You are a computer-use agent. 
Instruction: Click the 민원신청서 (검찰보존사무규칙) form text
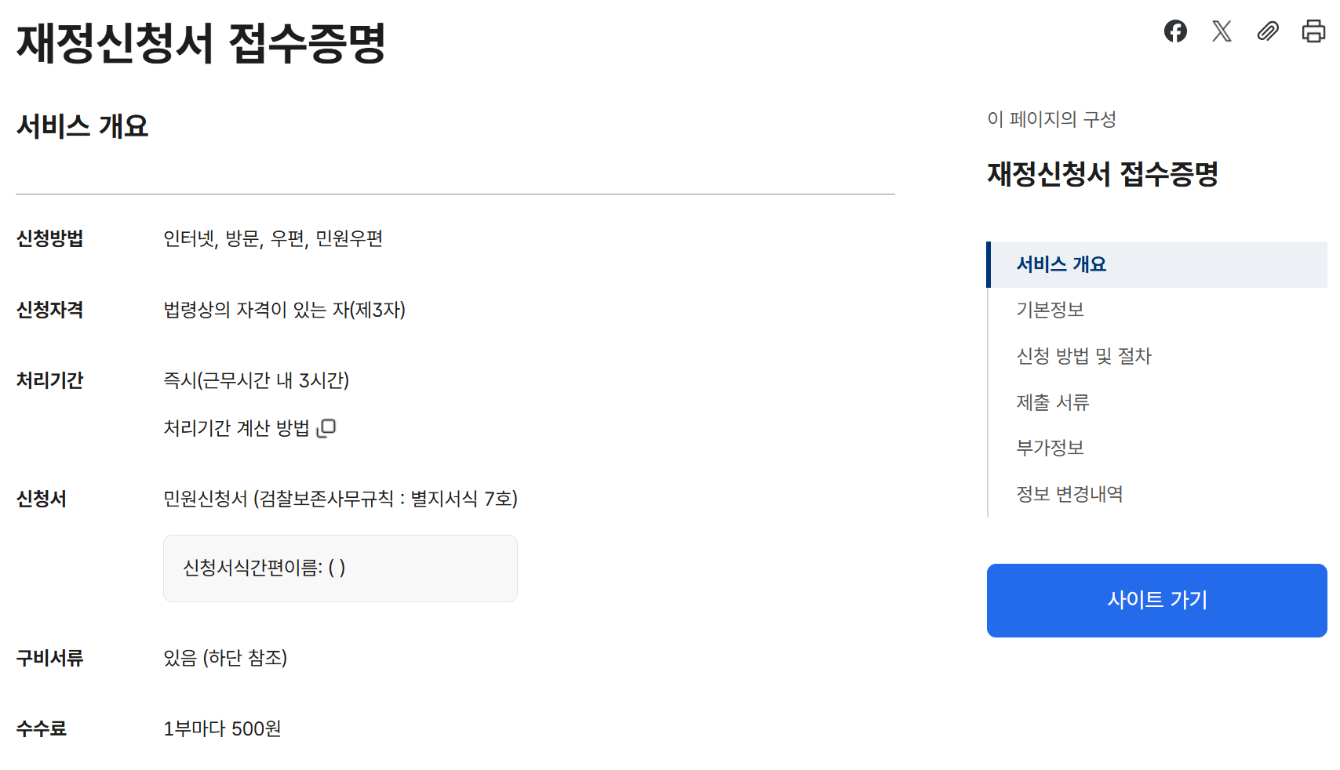tap(340, 499)
